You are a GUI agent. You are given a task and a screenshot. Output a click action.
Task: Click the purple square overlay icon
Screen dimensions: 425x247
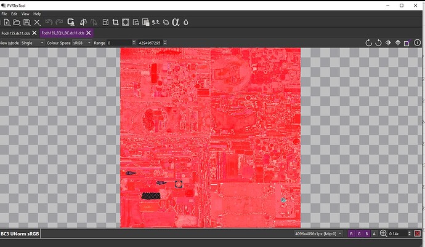(x=407, y=43)
